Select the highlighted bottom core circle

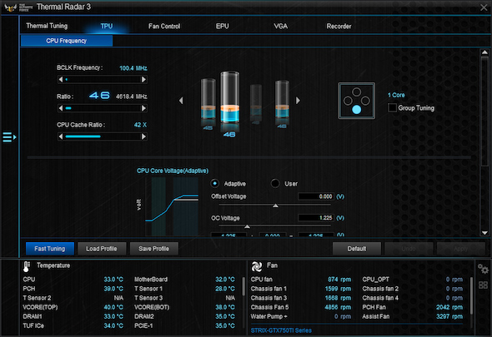[x=356, y=109]
